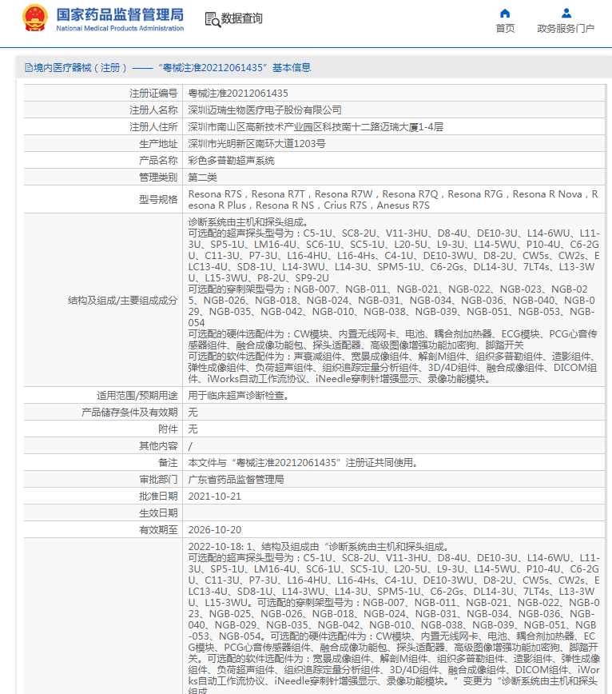The height and width of the screenshot is (694, 612).
Task: Open the data query search icon
Action: (x=213, y=19)
